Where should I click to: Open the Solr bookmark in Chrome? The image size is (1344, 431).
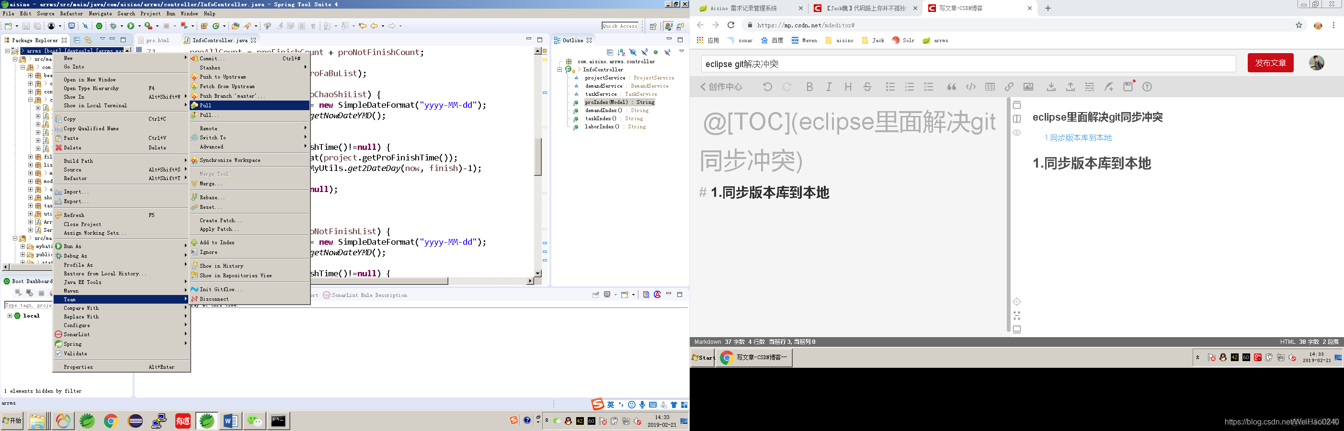[903, 40]
